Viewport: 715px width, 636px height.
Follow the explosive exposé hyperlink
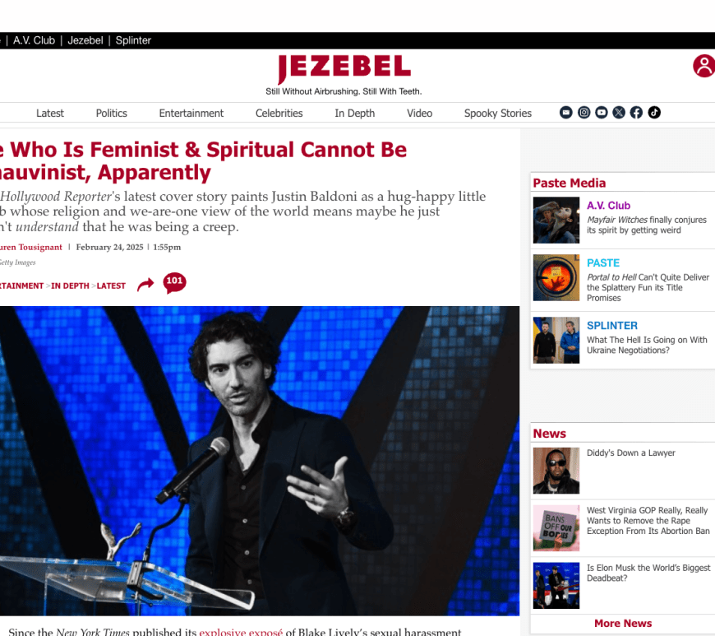coord(241,631)
